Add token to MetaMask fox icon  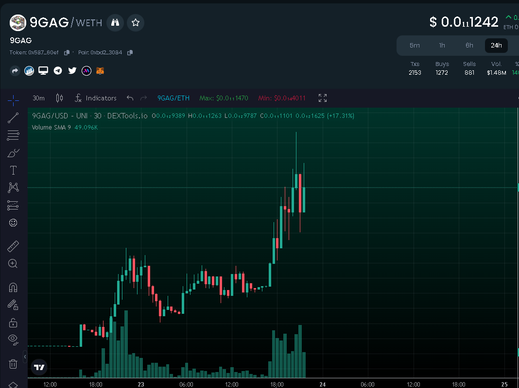point(100,71)
